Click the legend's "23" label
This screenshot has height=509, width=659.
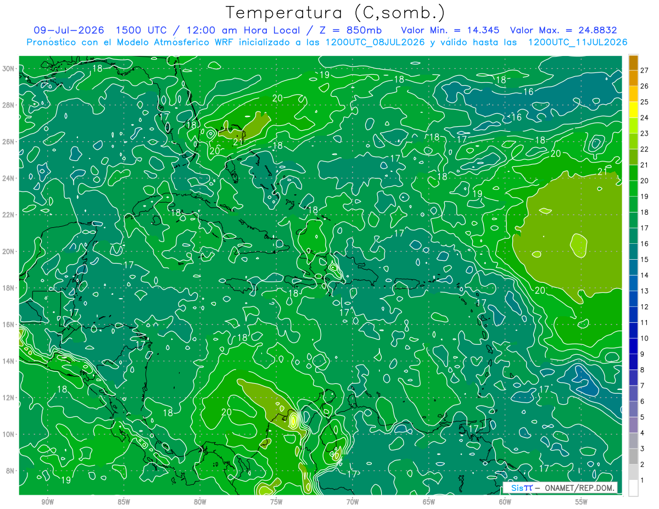(644, 133)
